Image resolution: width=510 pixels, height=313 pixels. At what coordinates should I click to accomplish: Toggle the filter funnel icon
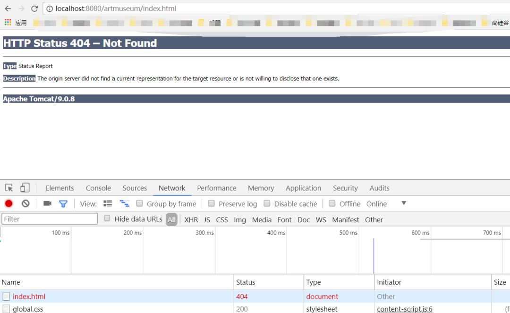[63, 204]
